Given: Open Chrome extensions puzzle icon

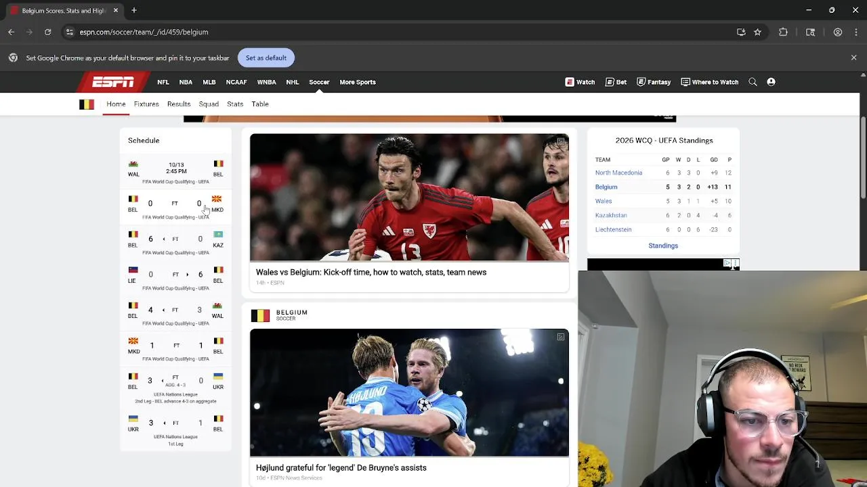Looking at the screenshot, I should pyautogui.click(x=783, y=32).
